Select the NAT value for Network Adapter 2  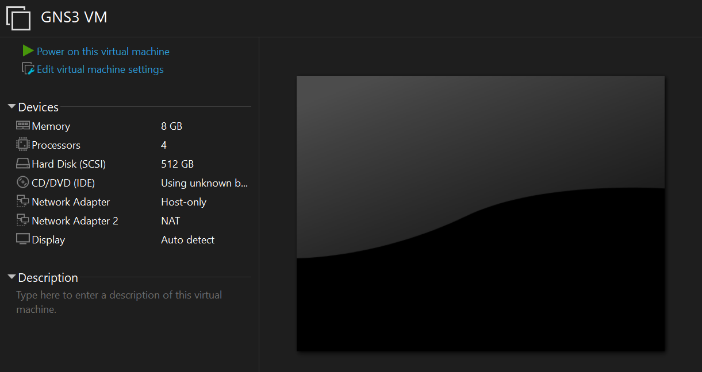pos(170,221)
